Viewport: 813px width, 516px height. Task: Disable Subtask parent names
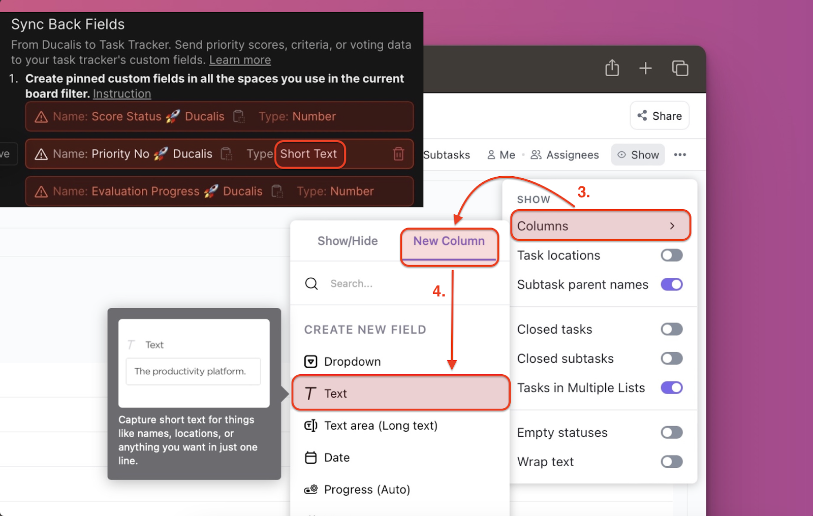[671, 284]
